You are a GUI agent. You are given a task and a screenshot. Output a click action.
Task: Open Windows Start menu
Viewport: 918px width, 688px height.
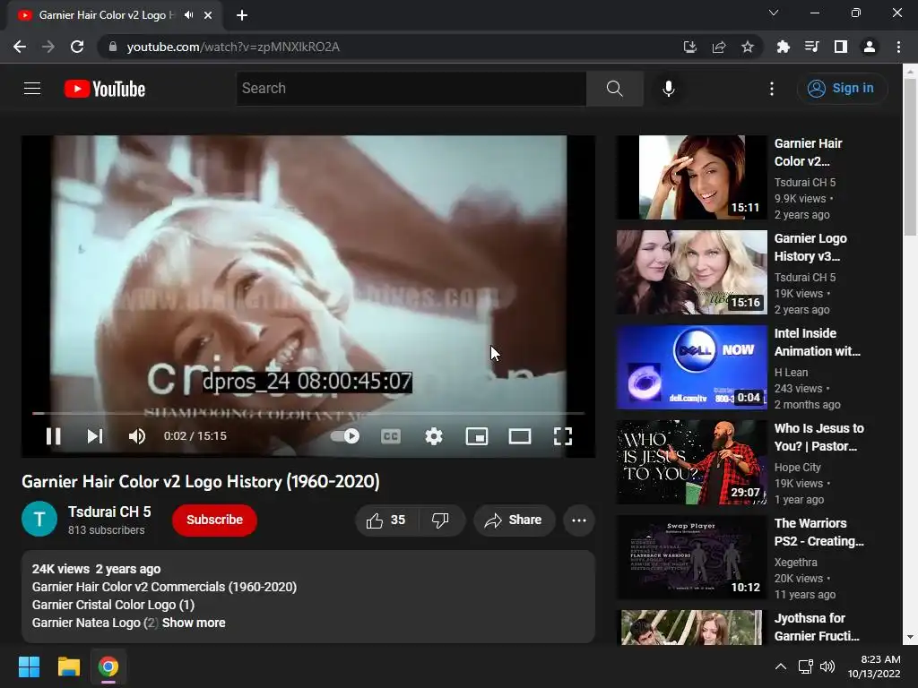point(29,666)
